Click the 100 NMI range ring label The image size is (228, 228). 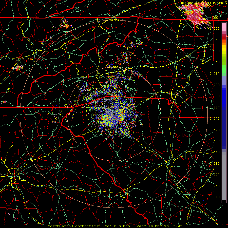pos(114,20)
